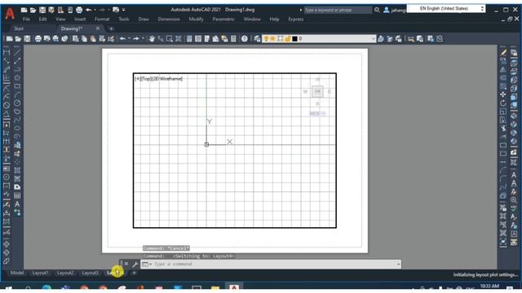Expand the layer list dropdown arrow

click(374, 39)
